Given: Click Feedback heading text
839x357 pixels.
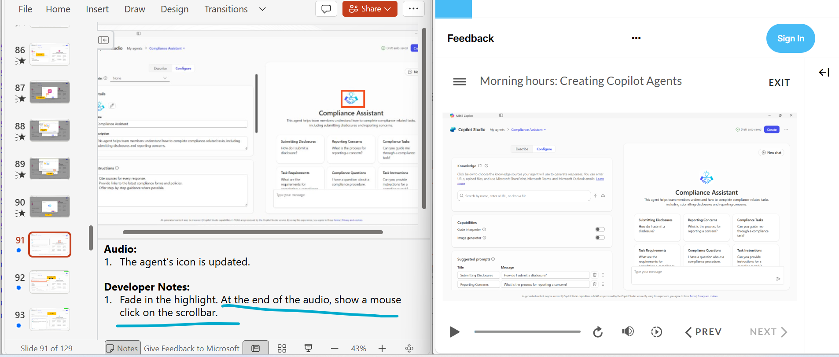Looking at the screenshot, I should pyautogui.click(x=471, y=38).
